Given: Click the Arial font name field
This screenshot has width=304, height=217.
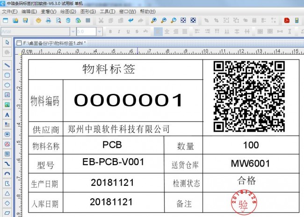Looking at the screenshot, I should point(35,32).
